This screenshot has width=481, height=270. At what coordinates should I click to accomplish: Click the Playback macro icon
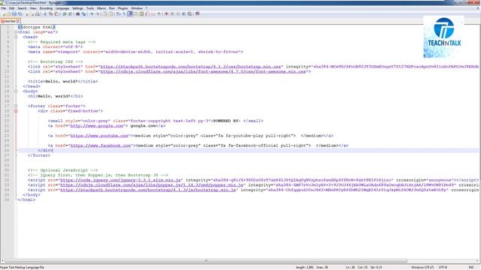pos(178,13)
